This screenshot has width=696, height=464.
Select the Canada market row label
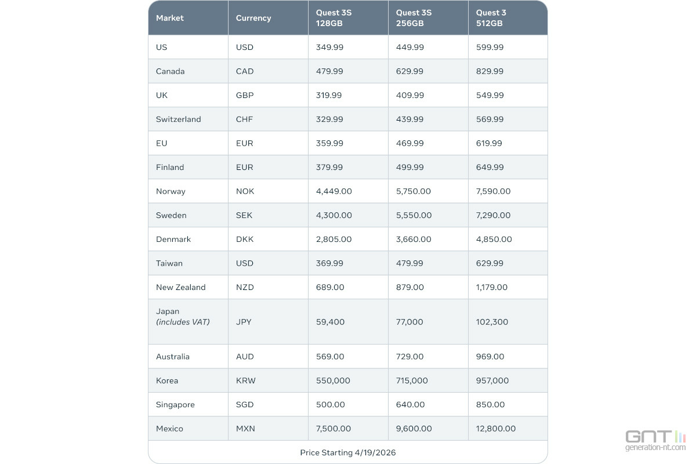click(171, 71)
